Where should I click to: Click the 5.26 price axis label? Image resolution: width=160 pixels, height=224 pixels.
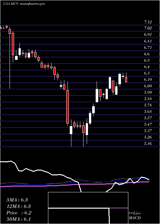148,137
